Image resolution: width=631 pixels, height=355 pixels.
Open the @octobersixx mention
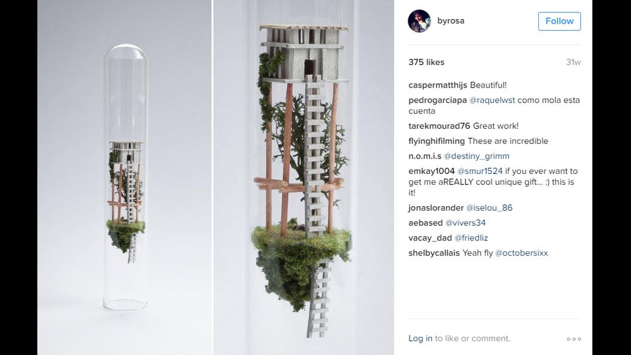coord(522,253)
